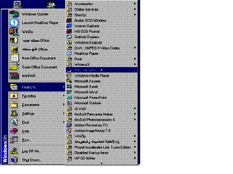Open the WinRAR icon in Start menu

click(14, 76)
